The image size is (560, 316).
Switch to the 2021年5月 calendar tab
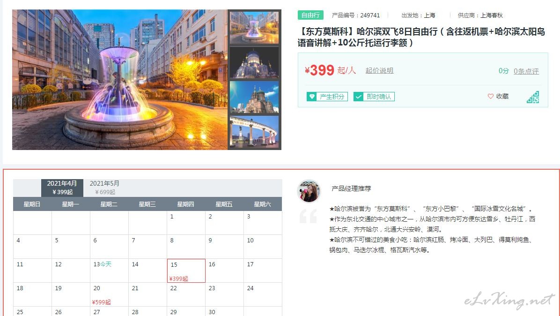click(x=104, y=188)
